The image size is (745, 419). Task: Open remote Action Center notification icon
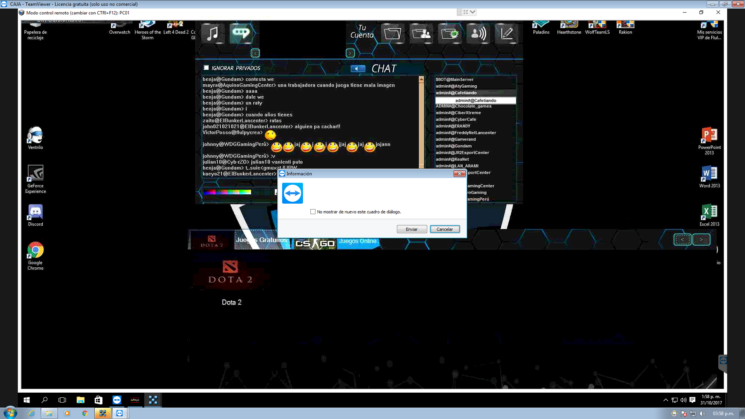[x=692, y=400]
